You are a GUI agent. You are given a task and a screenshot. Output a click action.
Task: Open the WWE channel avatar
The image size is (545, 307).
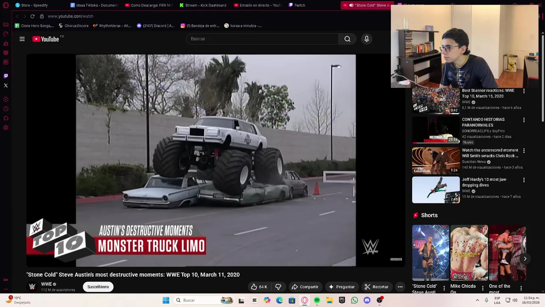click(32, 287)
